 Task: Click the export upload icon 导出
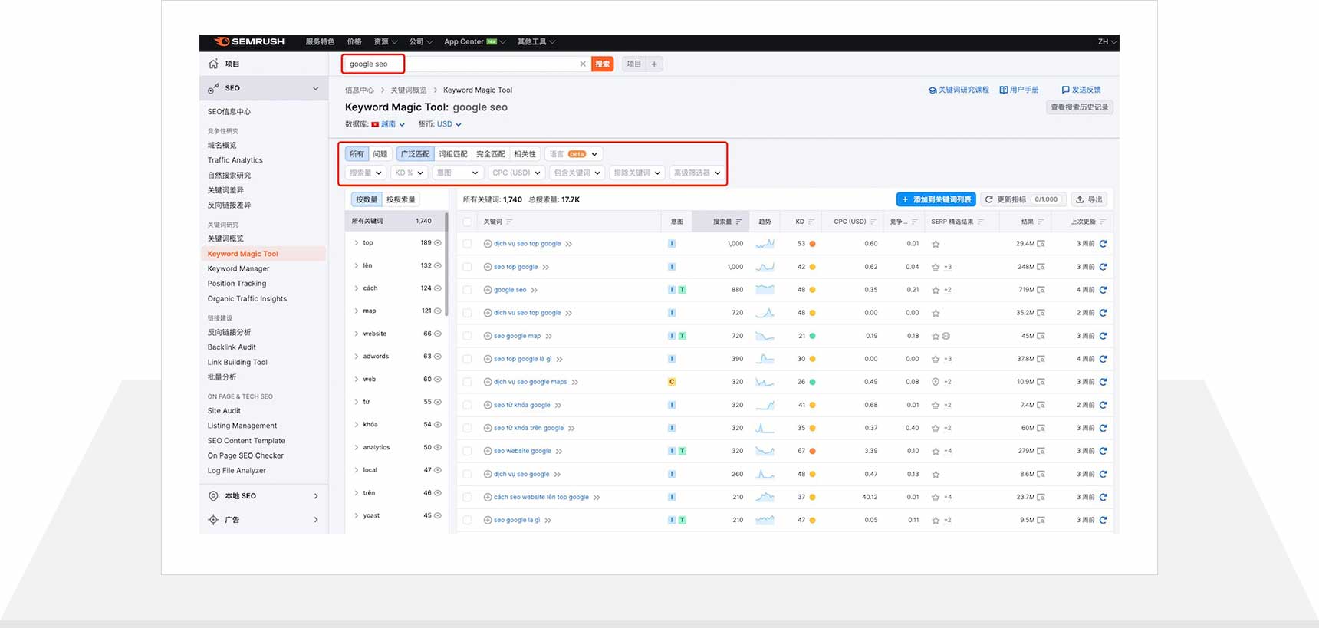(x=1080, y=199)
